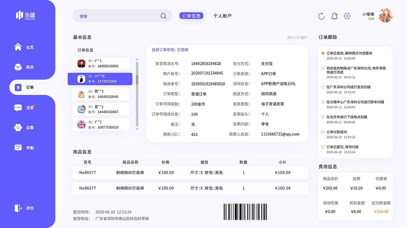This screenshot has width=407, height=228.
Task: Click the 商品总价 ¥200.00 value
Action: coord(330,188)
